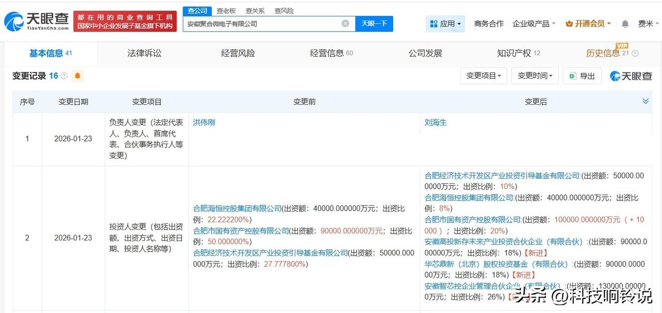Screen dimensions: 662x313
Task: Select the 查风险 search tab
Action: coord(284,11)
